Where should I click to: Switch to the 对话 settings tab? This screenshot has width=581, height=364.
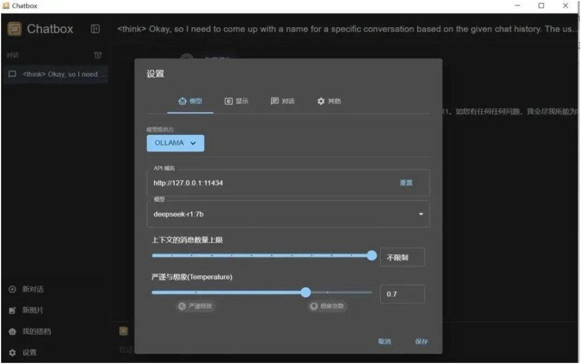pos(283,101)
